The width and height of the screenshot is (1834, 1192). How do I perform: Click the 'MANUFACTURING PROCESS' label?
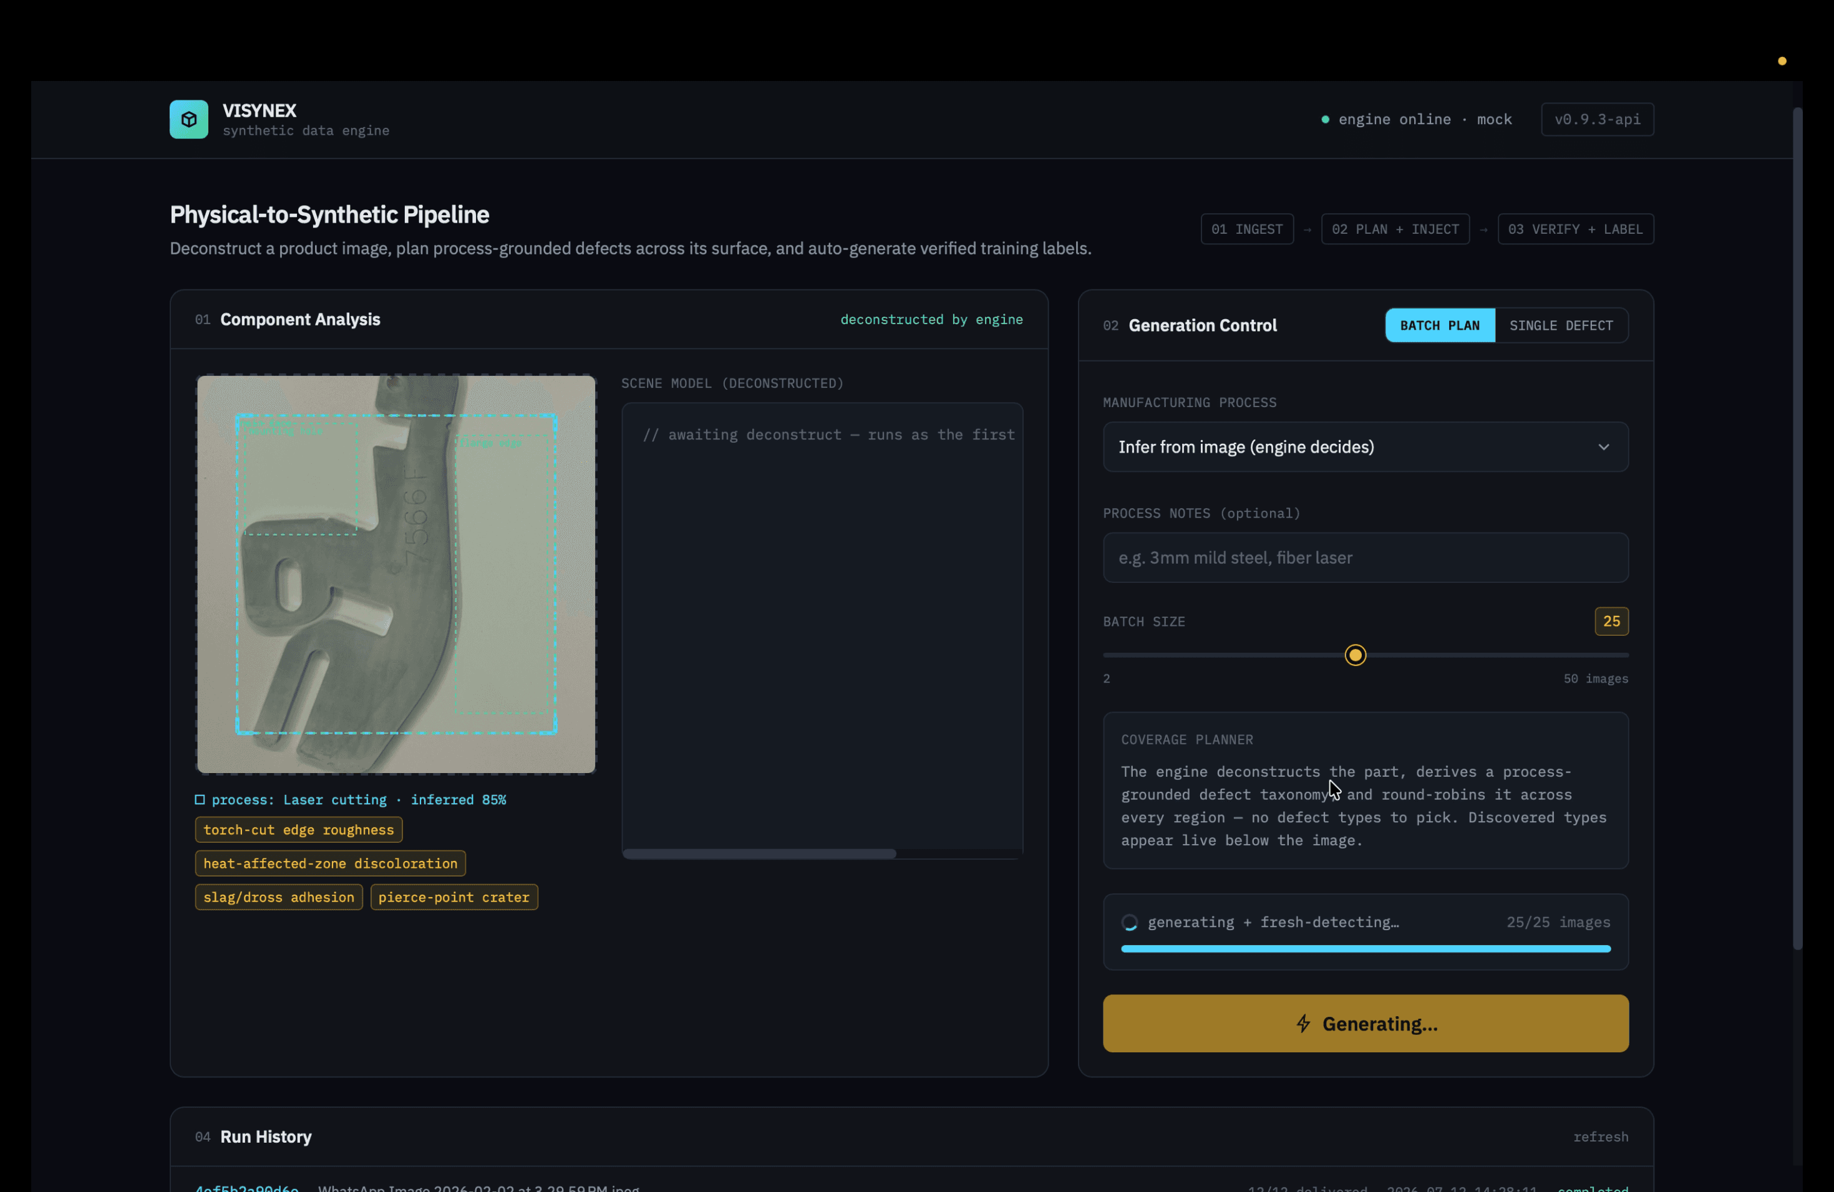(x=1189, y=403)
